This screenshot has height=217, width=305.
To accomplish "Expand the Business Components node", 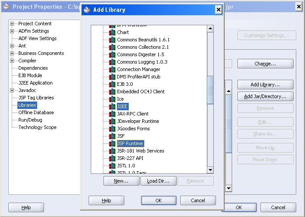I will [x=12, y=53].
